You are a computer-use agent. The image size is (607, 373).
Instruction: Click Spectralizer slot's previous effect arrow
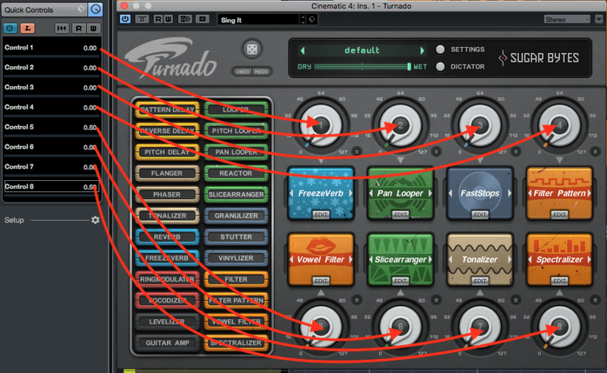530,259
